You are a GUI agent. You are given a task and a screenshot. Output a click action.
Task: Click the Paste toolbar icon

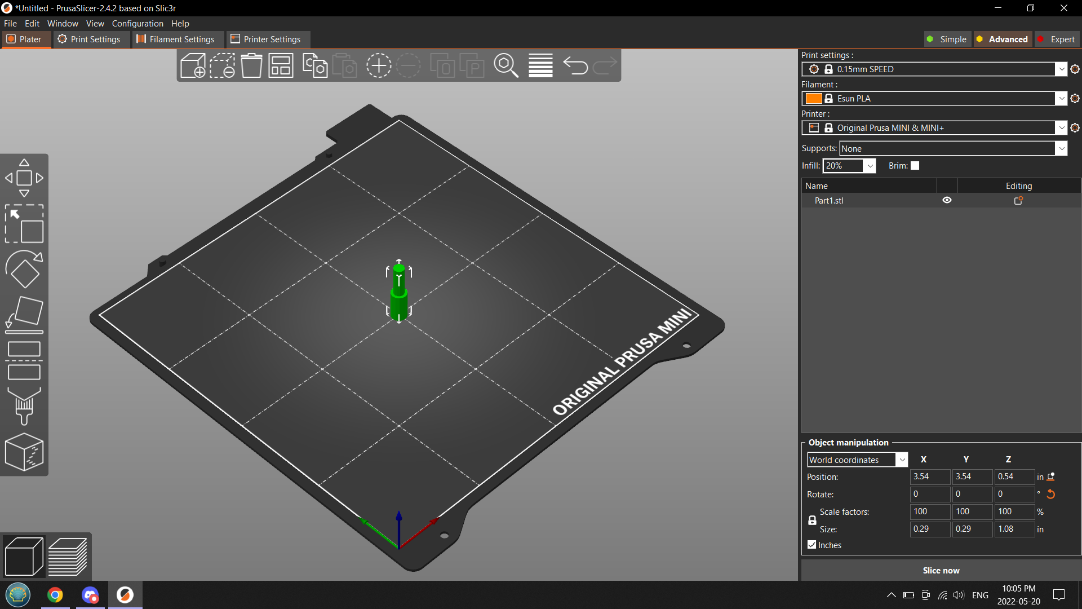click(x=344, y=65)
